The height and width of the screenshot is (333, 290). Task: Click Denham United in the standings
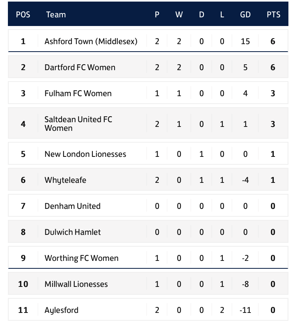click(72, 206)
